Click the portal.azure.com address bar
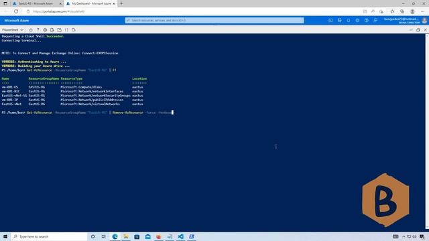 point(59,11)
